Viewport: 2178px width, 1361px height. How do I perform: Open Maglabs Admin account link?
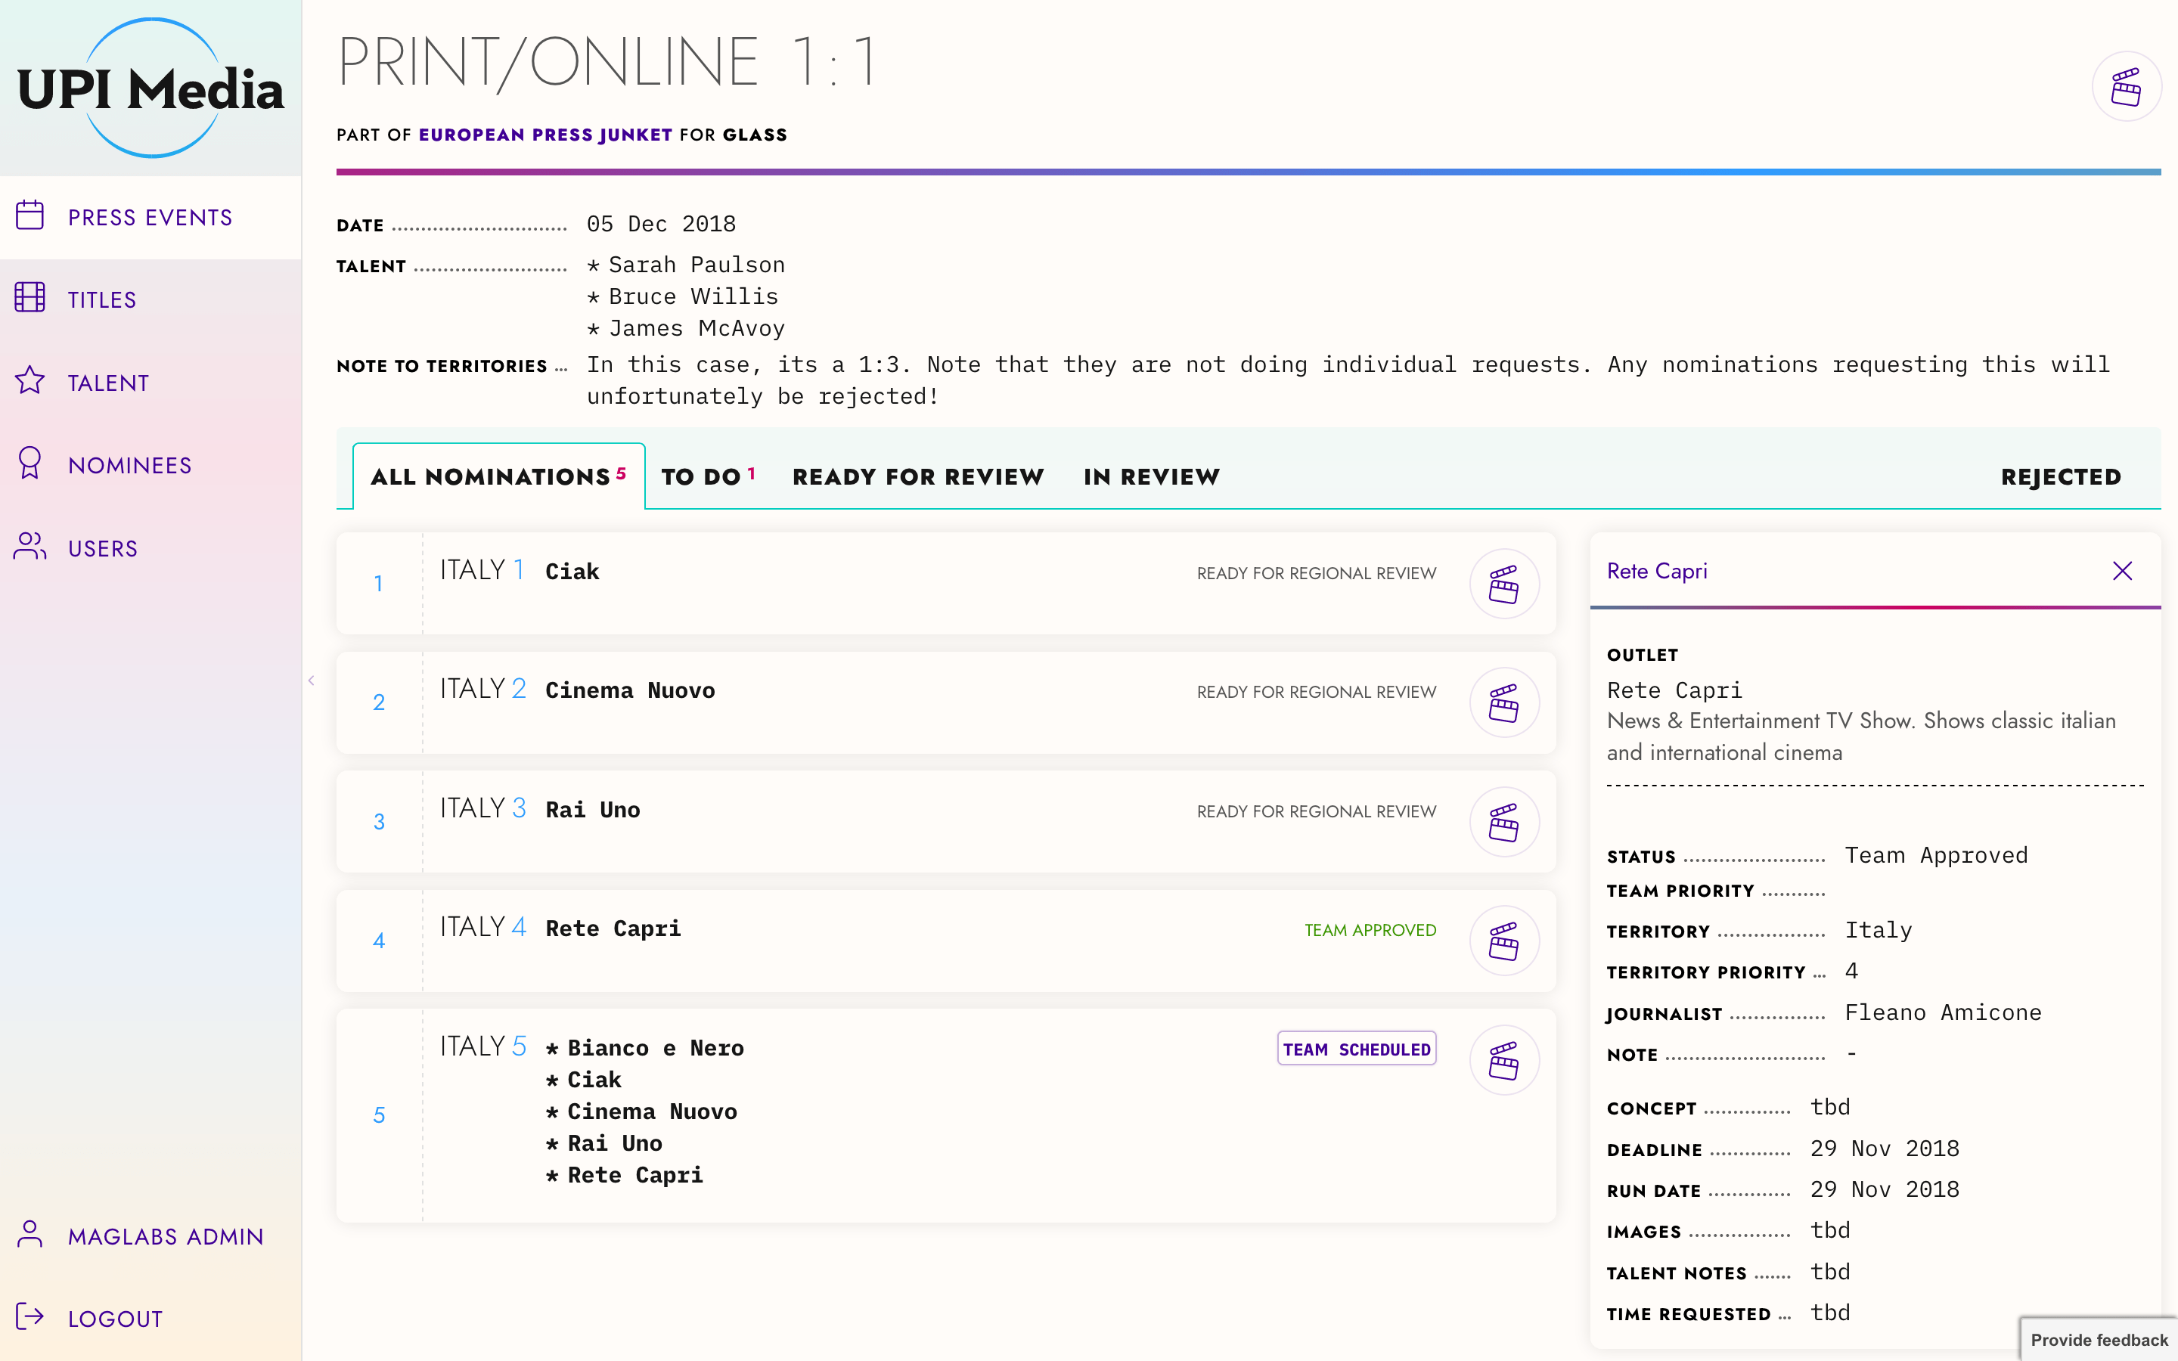pyautogui.click(x=150, y=1236)
